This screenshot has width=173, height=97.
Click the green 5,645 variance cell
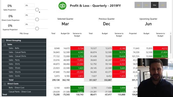(x=119, y=68)
